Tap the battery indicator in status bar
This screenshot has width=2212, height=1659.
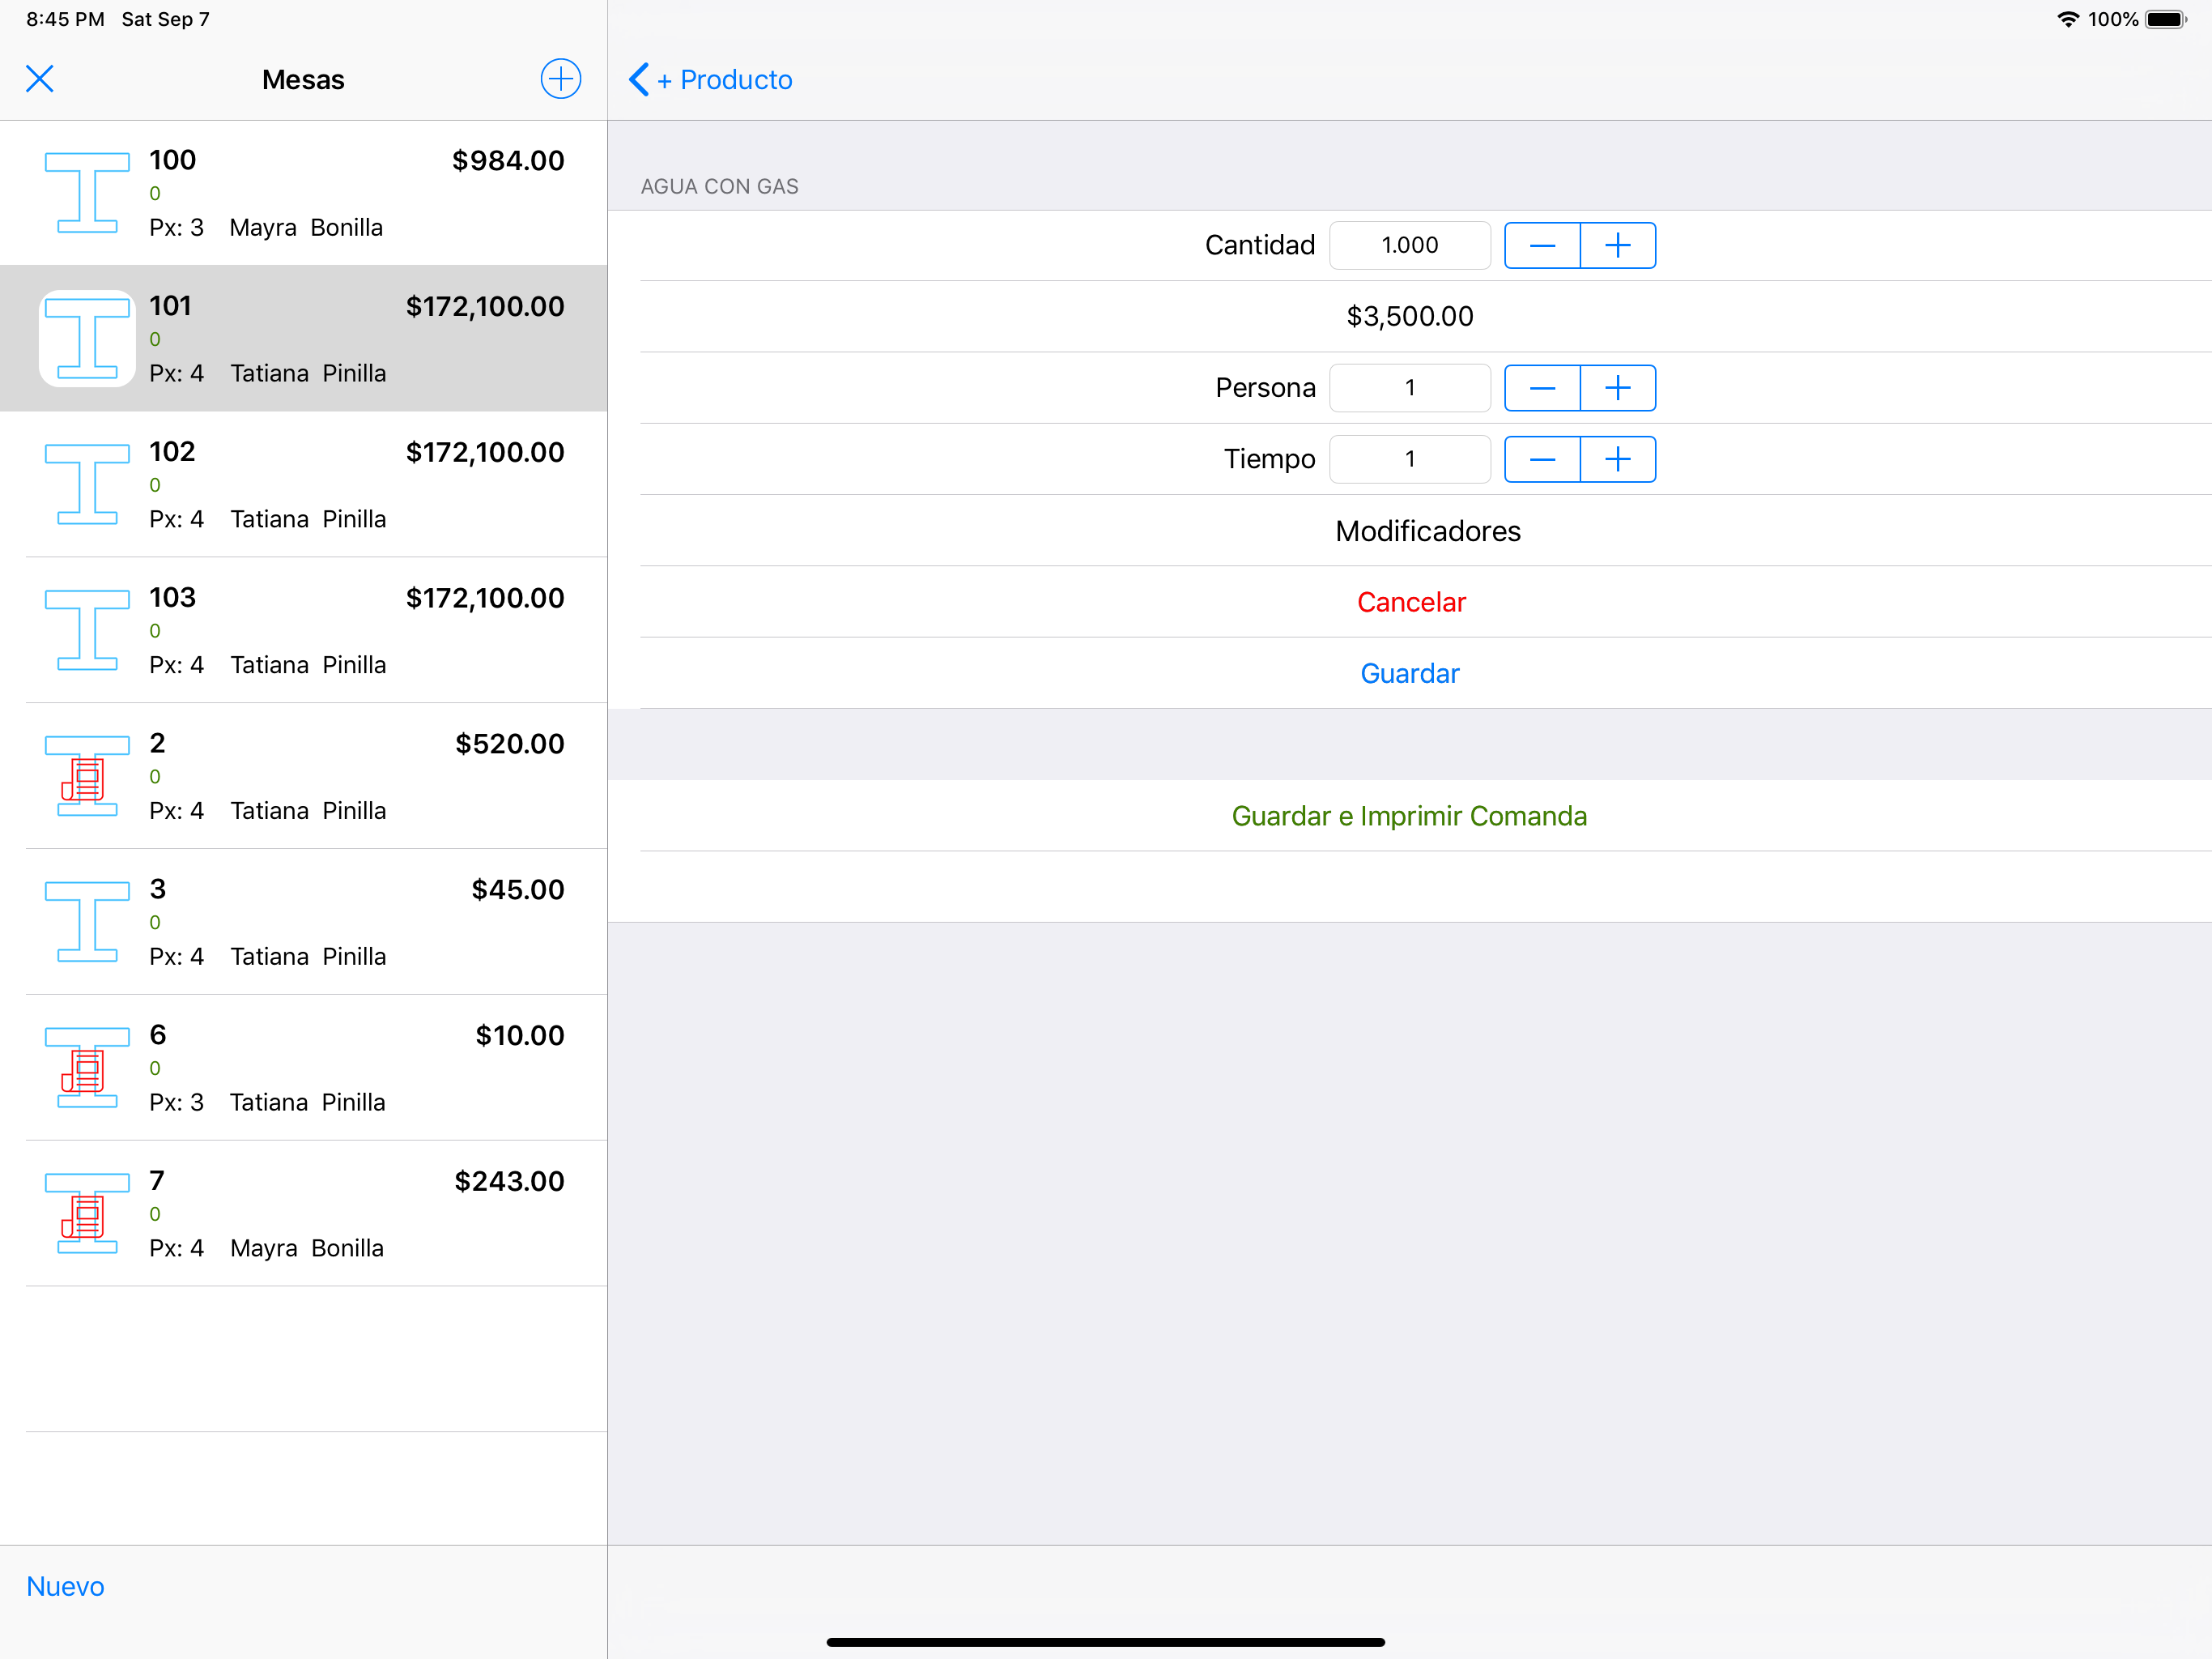coord(2166,20)
